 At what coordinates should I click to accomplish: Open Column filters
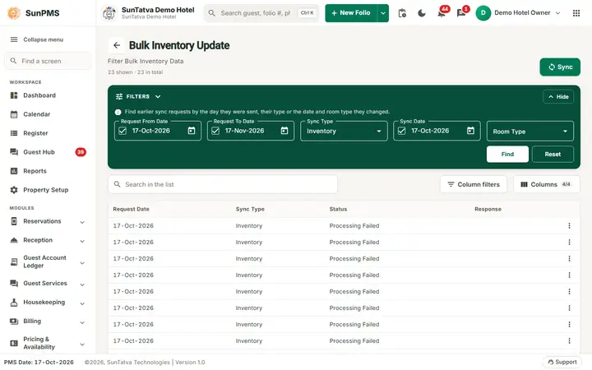tap(473, 184)
